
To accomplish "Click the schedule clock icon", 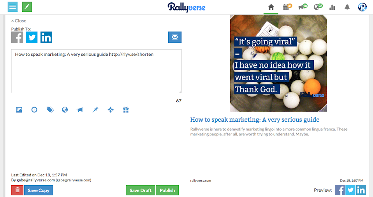I will coord(34,110).
